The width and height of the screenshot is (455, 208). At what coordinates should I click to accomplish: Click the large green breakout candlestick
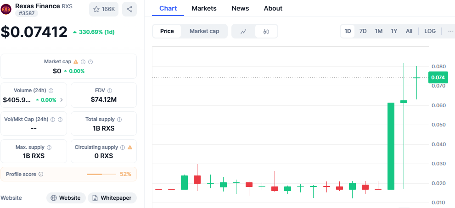click(x=391, y=146)
